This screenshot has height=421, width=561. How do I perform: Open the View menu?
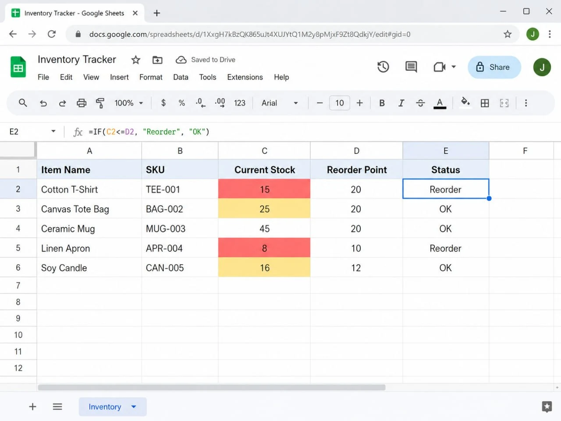coord(91,77)
